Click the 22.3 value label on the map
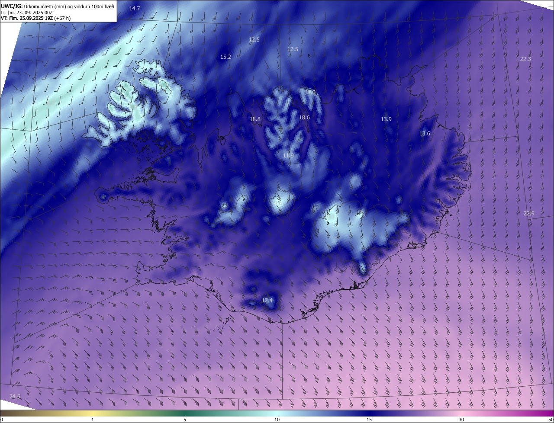 click(525, 59)
